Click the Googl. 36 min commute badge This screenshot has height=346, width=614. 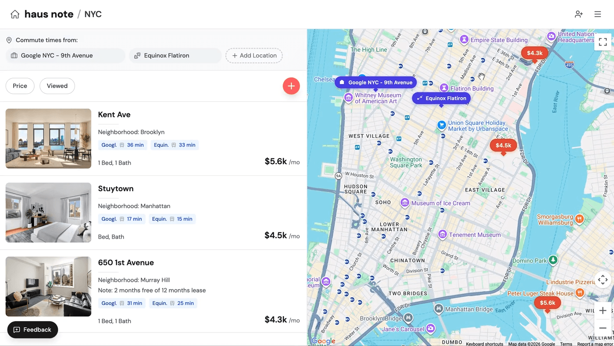pyautogui.click(x=123, y=145)
